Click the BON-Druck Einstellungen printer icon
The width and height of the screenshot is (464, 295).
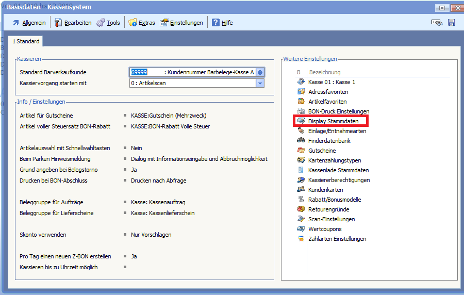301,111
